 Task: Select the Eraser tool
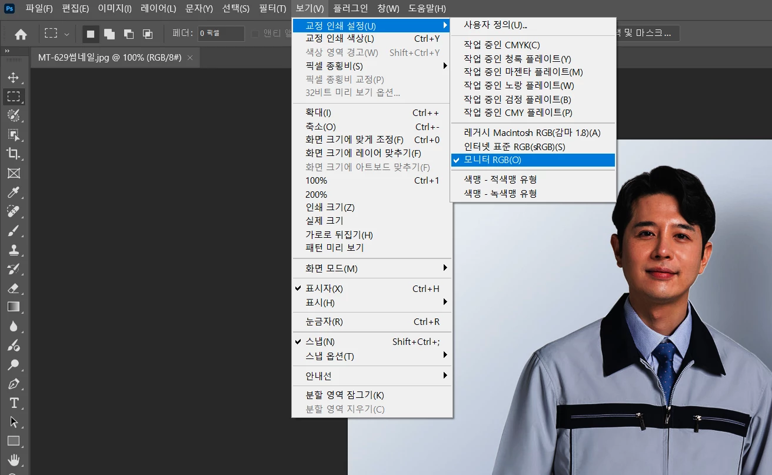tap(14, 288)
